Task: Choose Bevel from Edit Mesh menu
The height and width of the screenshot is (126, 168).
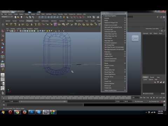Action: (106, 79)
